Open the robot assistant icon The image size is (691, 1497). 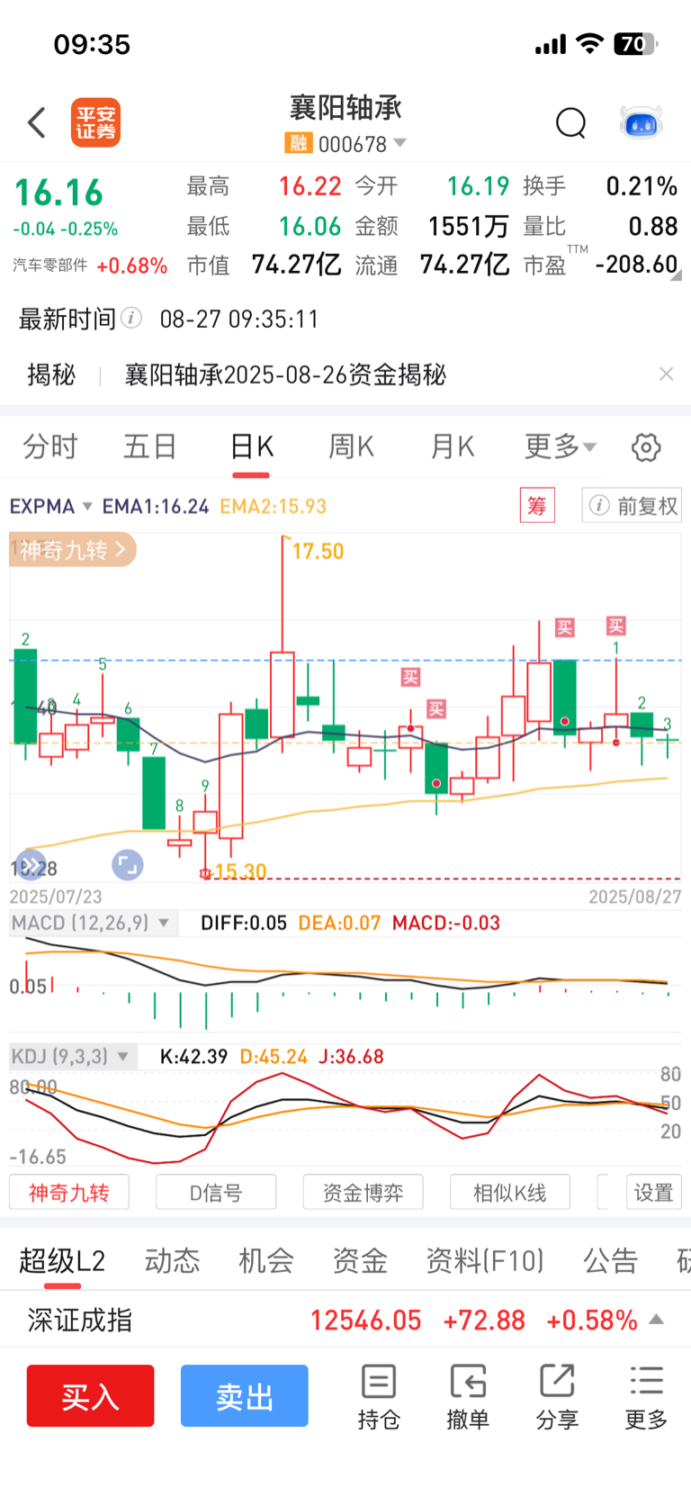pyautogui.click(x=642, y=122)
